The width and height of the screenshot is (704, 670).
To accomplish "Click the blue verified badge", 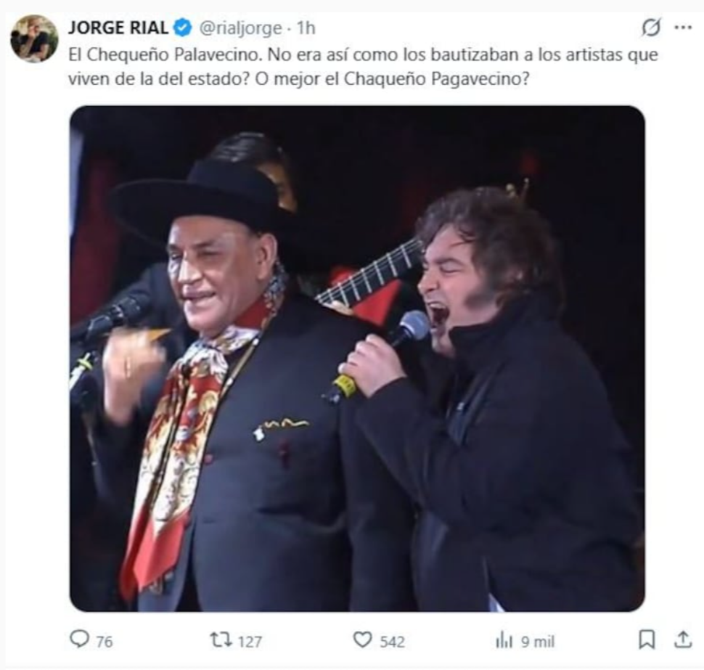I will coord(183,28).
